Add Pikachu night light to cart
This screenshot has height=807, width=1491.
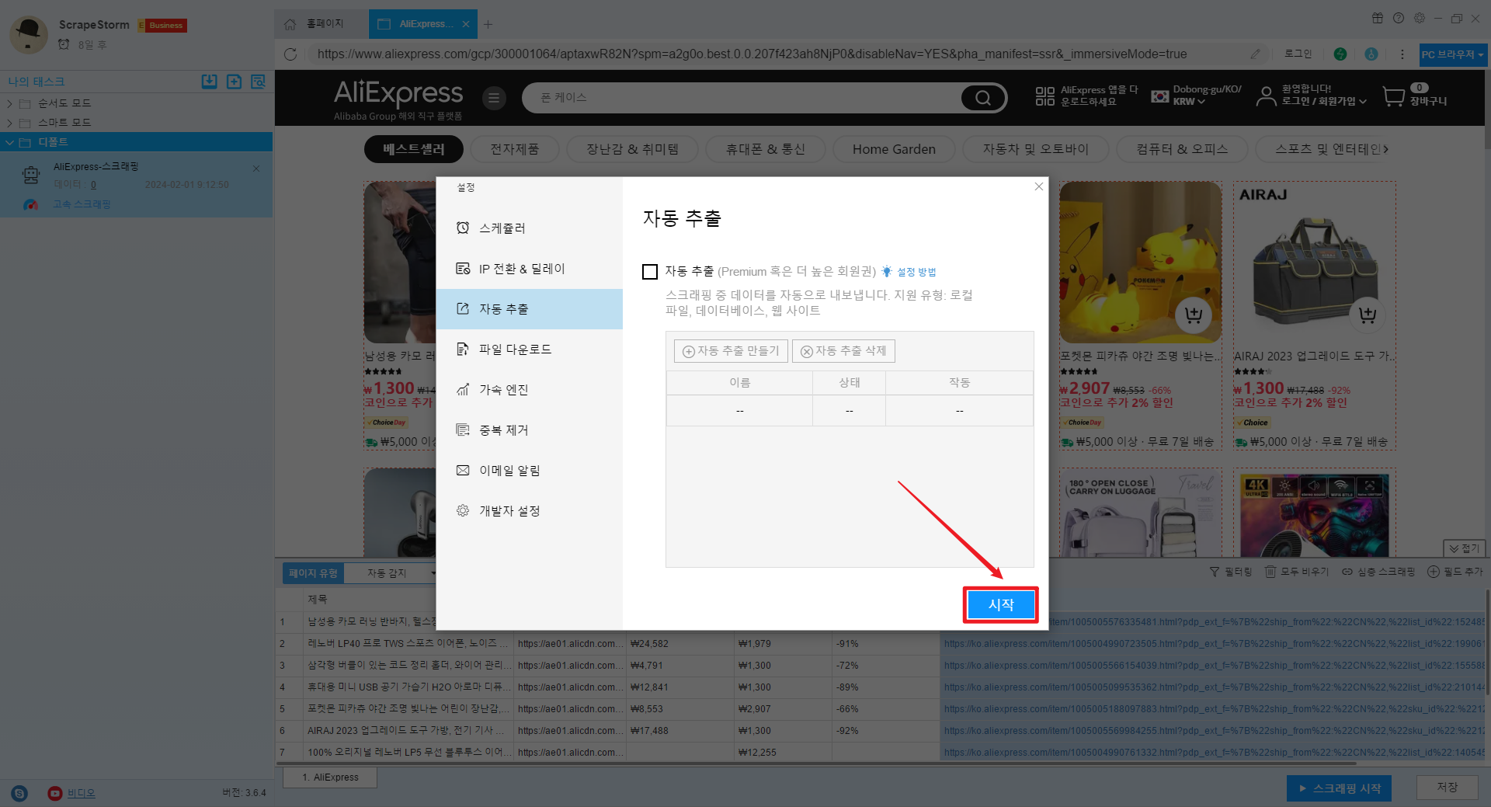pyautogui.click(x=1193, y=315)
